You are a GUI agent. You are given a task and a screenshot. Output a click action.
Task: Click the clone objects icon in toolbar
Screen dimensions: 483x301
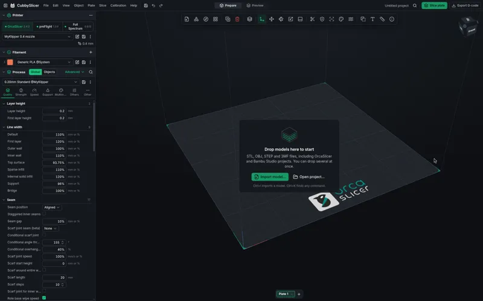(x=228, y=19)
